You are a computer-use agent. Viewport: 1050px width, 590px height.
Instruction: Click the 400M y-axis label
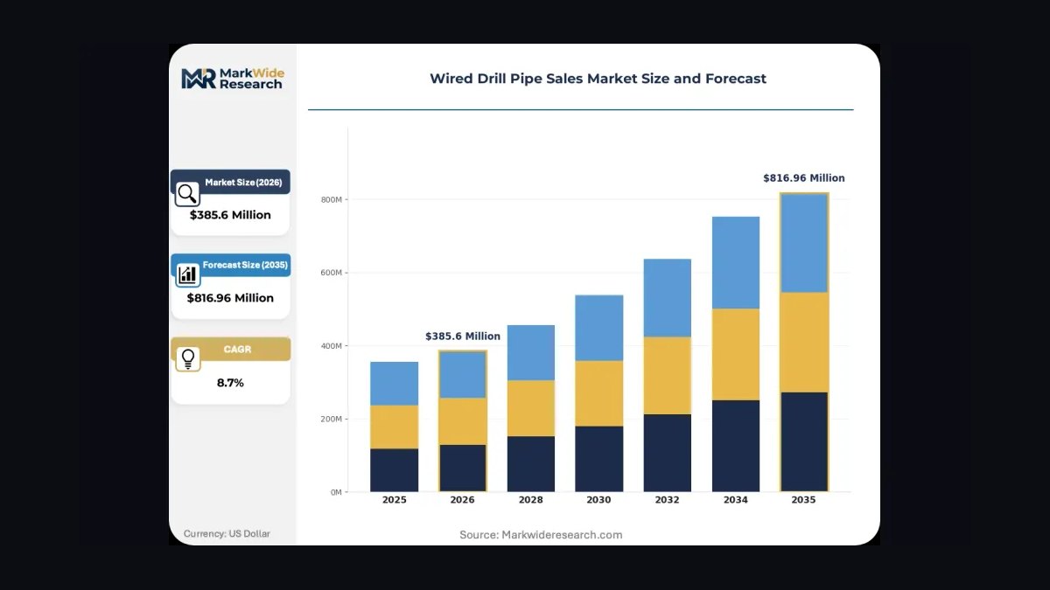click(332, 347)
